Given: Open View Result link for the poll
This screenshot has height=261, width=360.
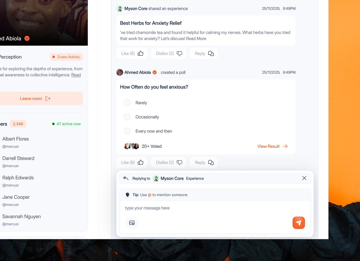Looking at the screenshot, I should pyautogui.click(x=272, y=146).
